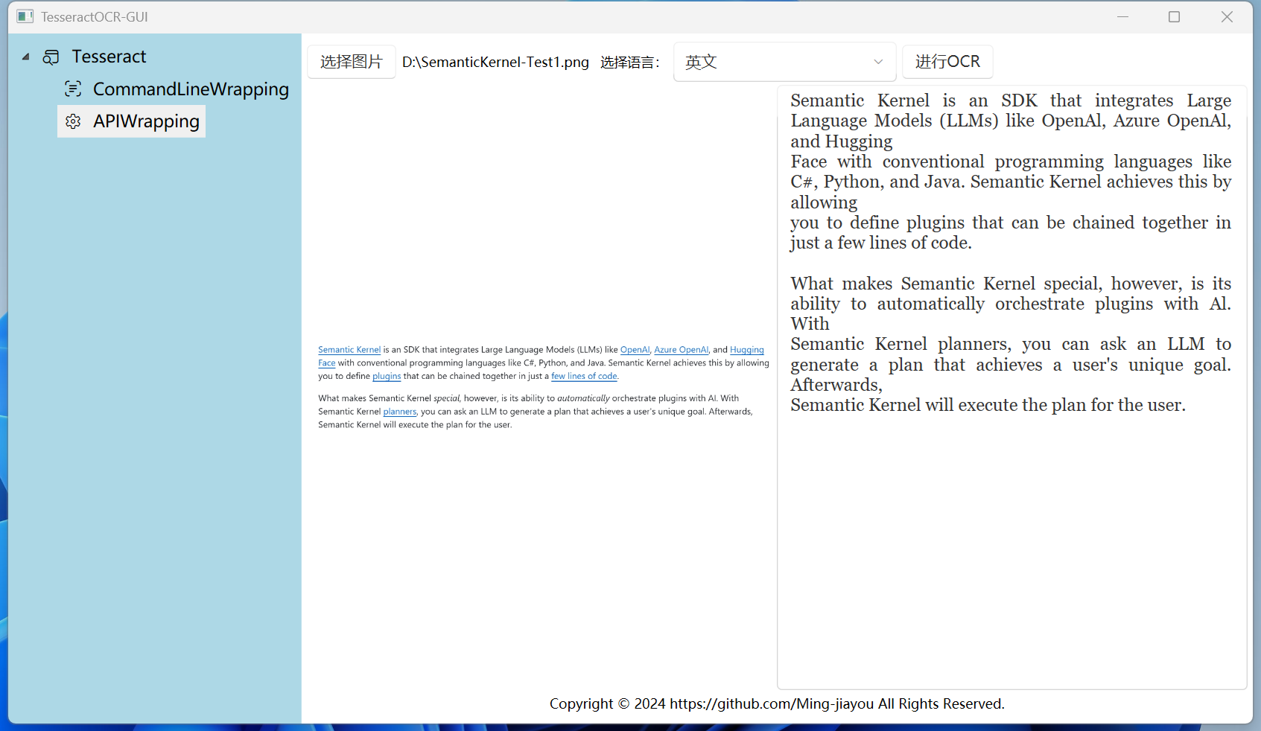1261x731 pixels.
Task: Select the APIWrapping navigation item
Action: click(132, 121)
